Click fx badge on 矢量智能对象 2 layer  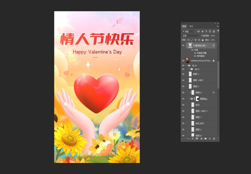pos(214,46)
